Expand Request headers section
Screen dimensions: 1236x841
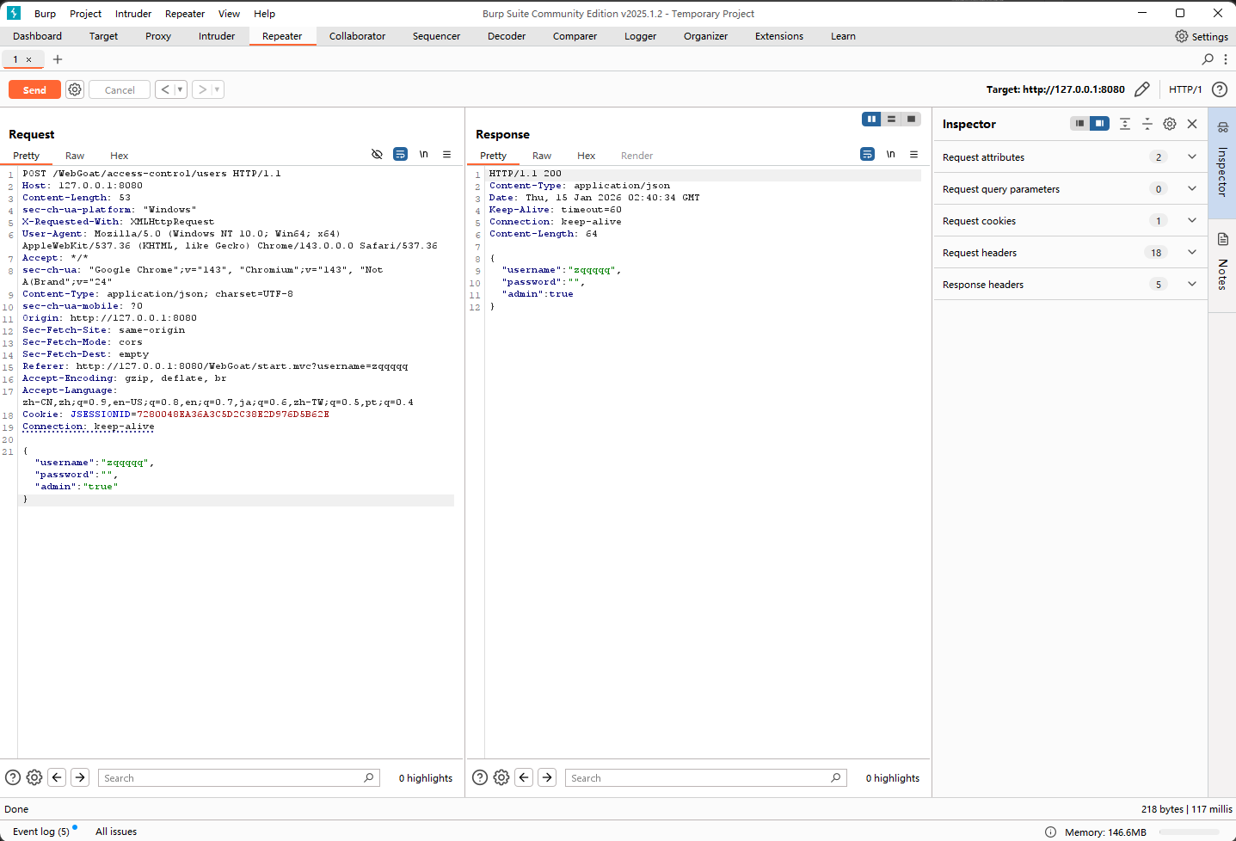[x=1191, y=253]
